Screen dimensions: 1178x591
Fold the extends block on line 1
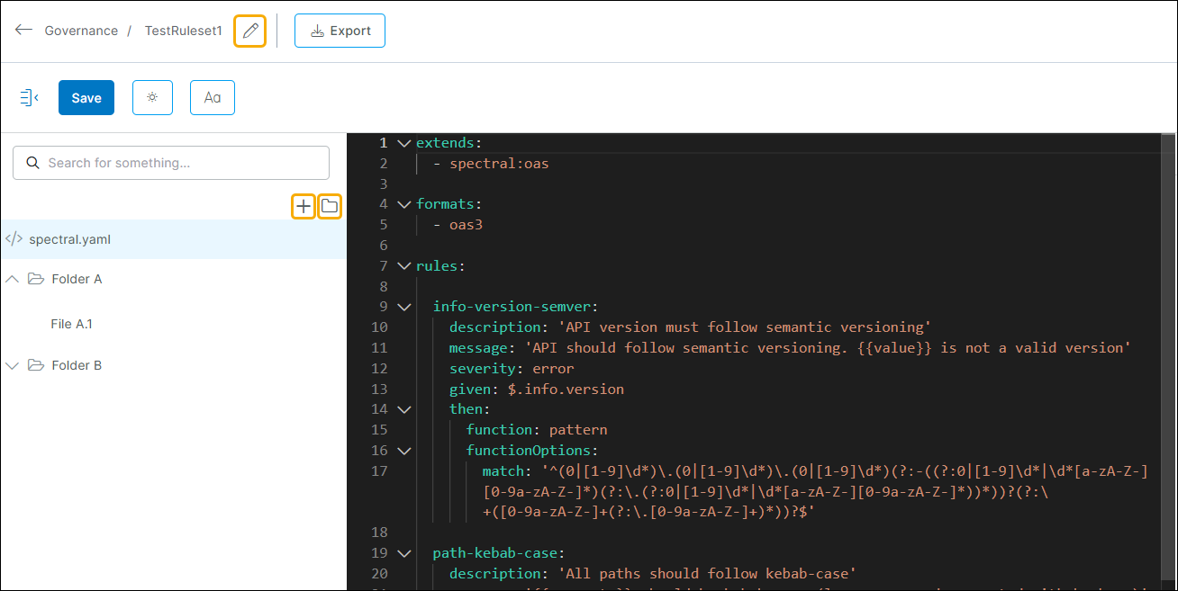[x=403, y=142]
